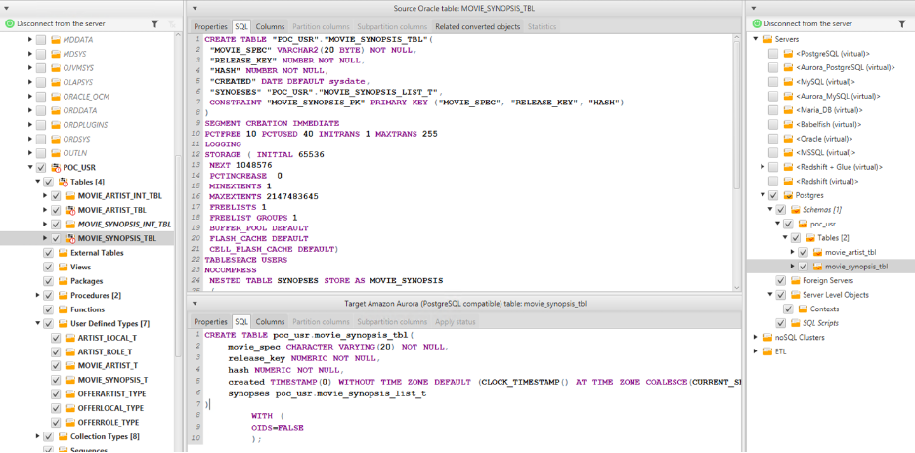The height and width of the screenshot is (453, 915).
Task: Click green connection icon in left panel
Action: coord(10,23)
